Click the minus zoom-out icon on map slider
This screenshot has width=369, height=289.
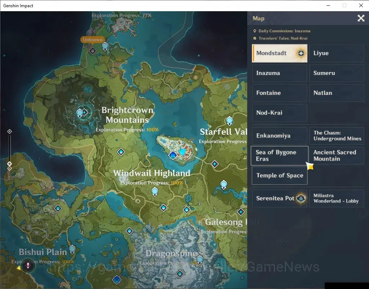point(9,168)
